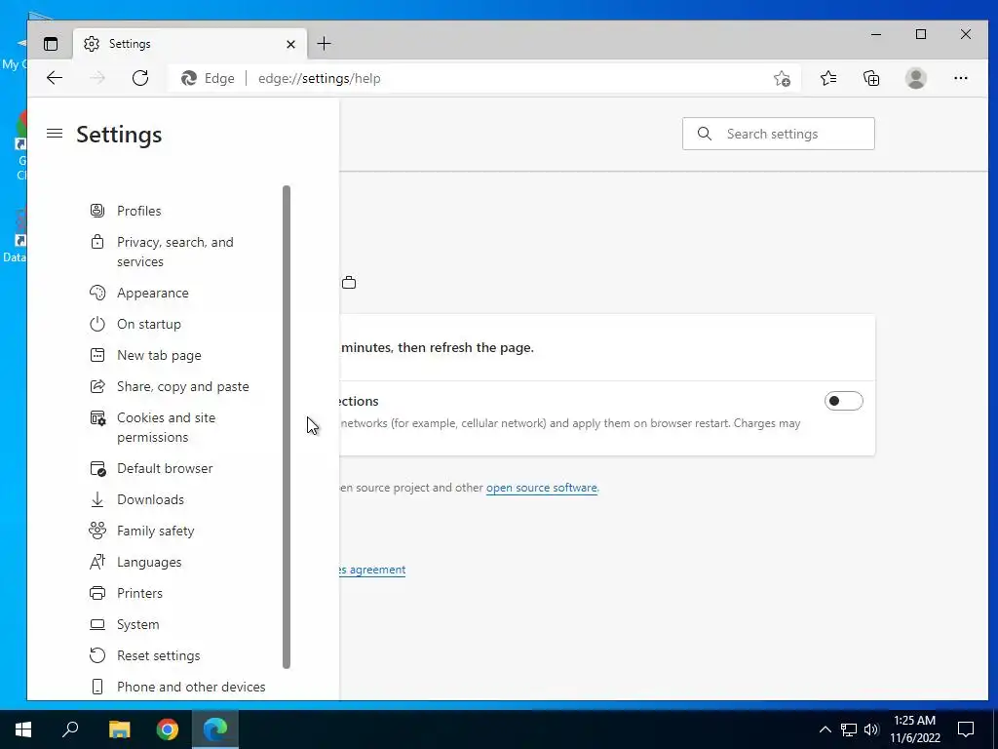Click the share icon in sidebar

coord(97,386)
